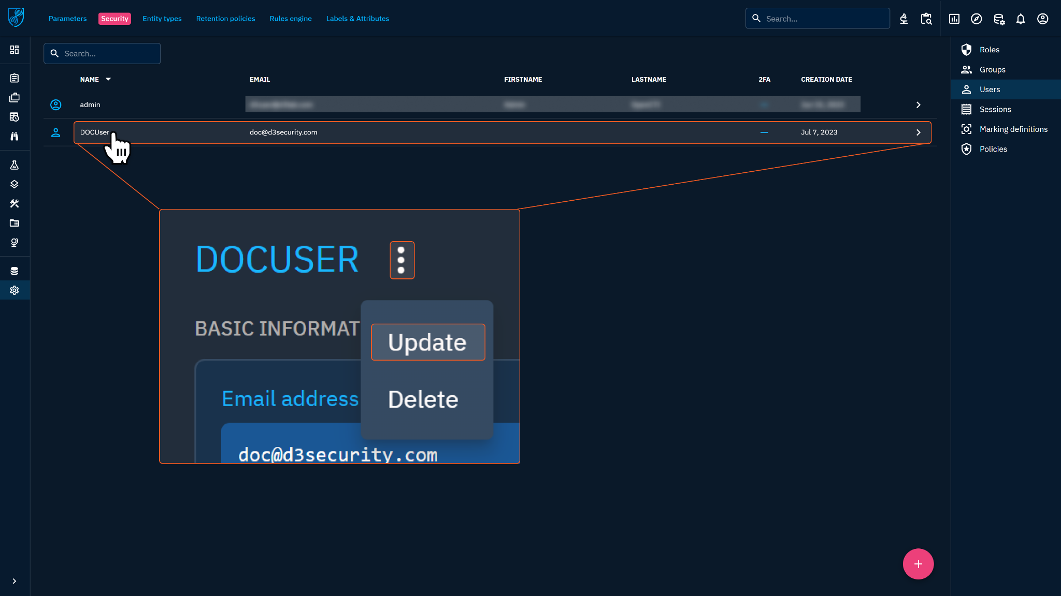Open the dashboard icon in left sidebar

coord(15,50)
